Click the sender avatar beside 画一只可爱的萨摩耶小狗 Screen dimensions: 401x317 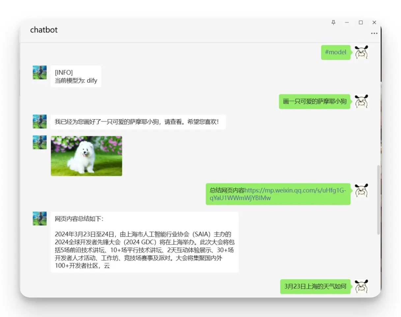(361, 102)
